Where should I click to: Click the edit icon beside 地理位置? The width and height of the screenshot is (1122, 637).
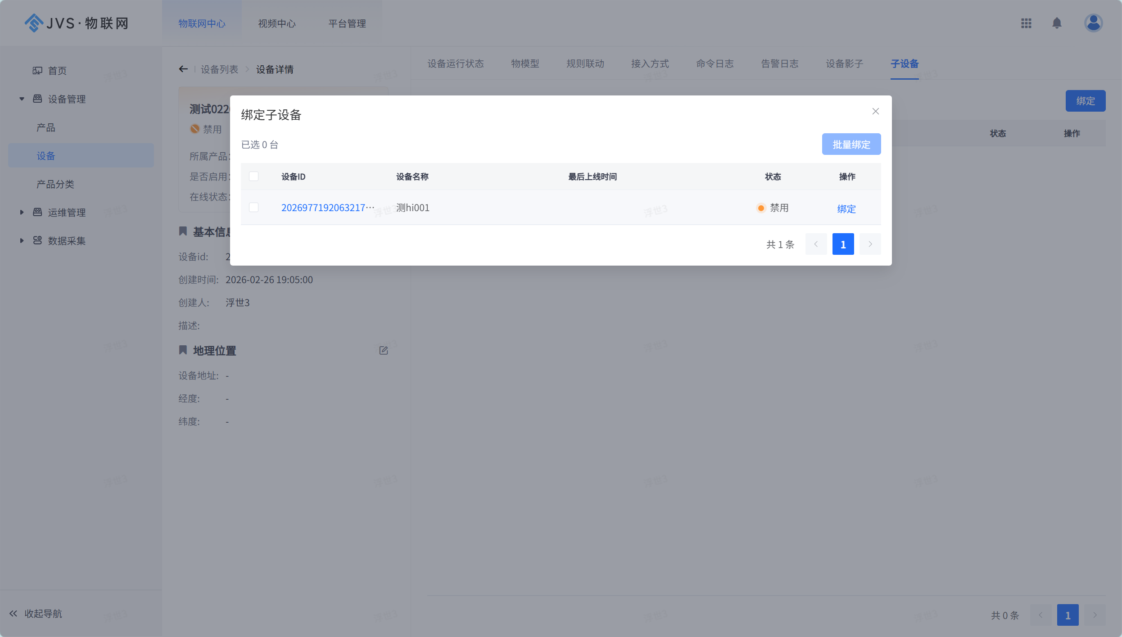point(384,350)
